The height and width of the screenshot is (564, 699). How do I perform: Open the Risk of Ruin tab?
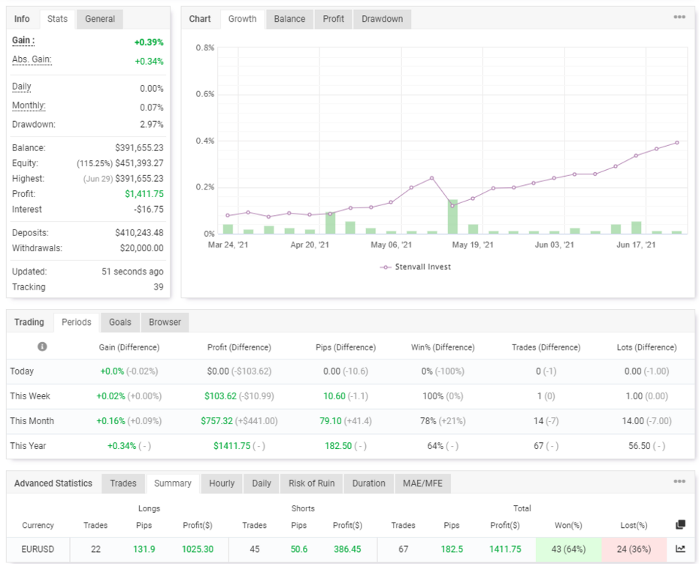point(312,484)
